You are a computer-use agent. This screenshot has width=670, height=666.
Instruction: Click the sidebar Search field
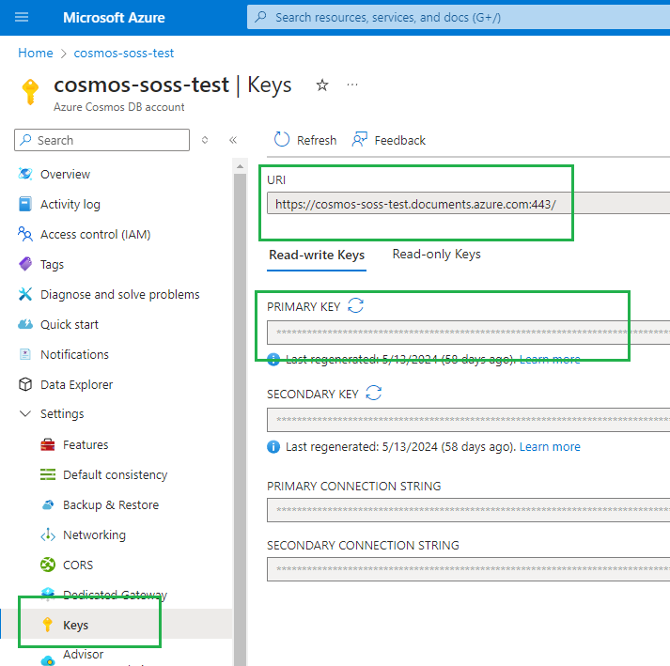click(x=101, y=140)
